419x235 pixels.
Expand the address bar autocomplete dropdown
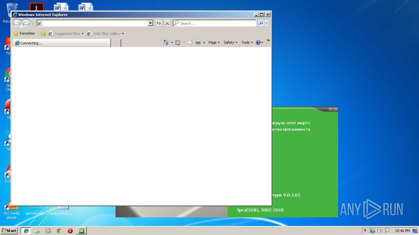click(x=151, y=23)
